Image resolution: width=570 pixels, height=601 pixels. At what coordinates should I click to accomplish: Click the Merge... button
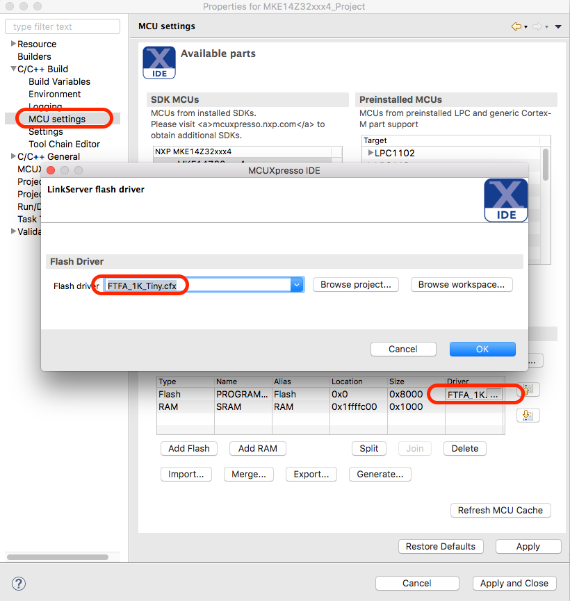click(249, 474)
